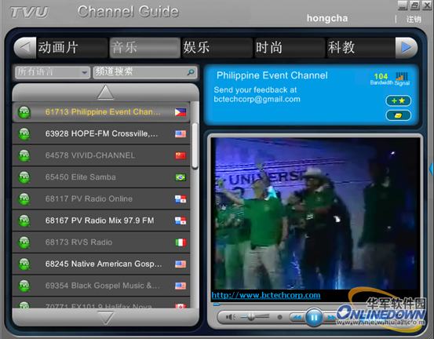The width and height of the screenshot is (434, 339).
Task: Select channel 69354 Black Gospel Music
Action: click(x=101, y=286)
